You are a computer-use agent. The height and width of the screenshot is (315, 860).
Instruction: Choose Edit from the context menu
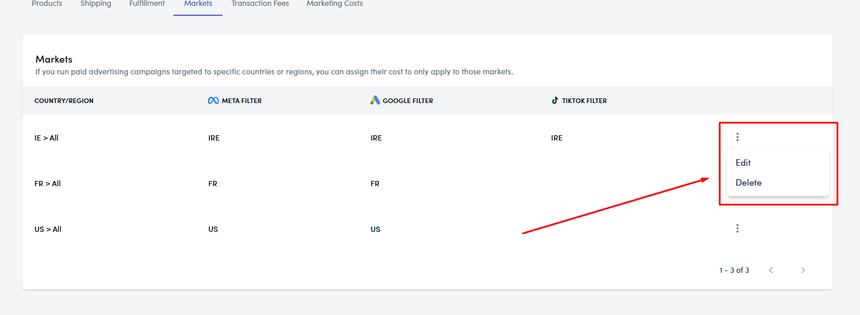coord(743,163)
